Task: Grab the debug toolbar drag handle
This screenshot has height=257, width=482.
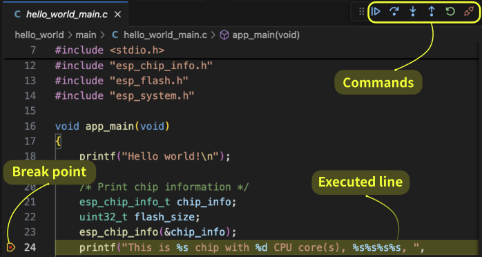Action: [x=362, y=12]
